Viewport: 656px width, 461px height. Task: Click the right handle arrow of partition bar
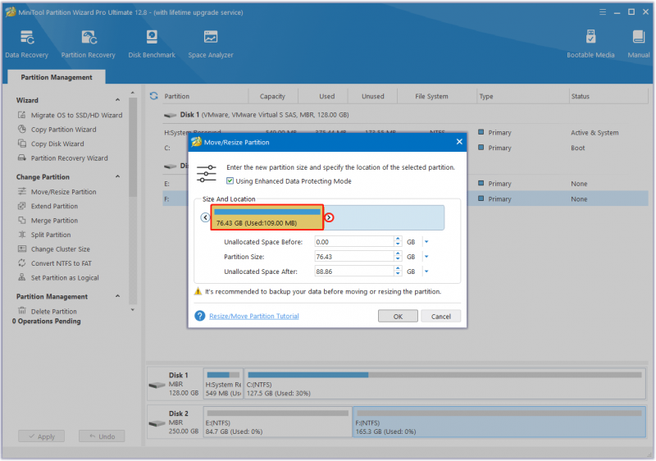click(330, 217)
